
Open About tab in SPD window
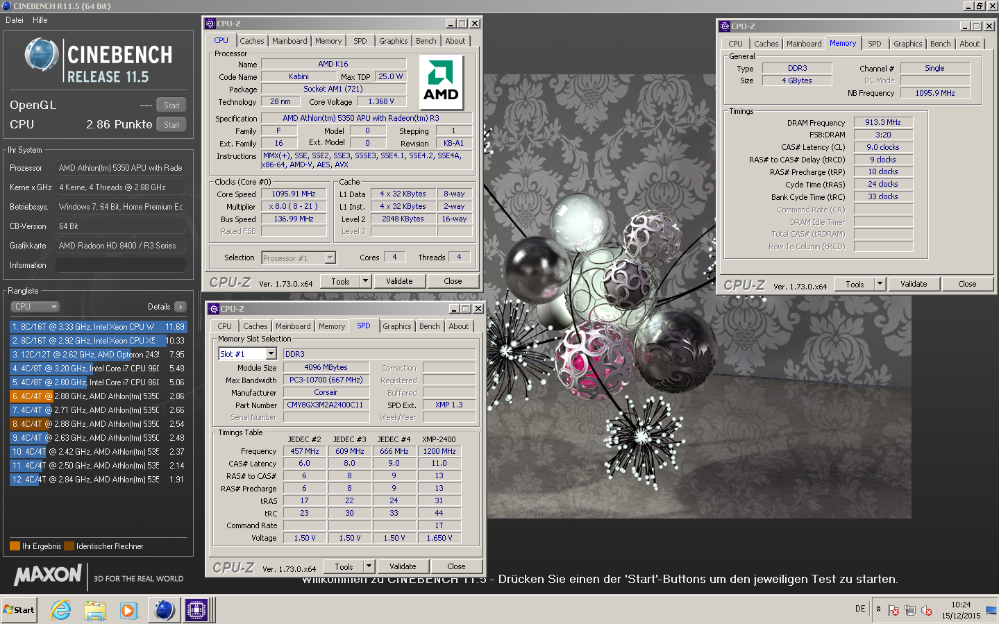coord(459,326)
